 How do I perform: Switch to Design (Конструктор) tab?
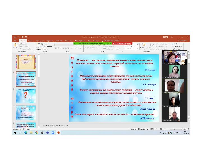pyautogui.click(x=40, y=41)
